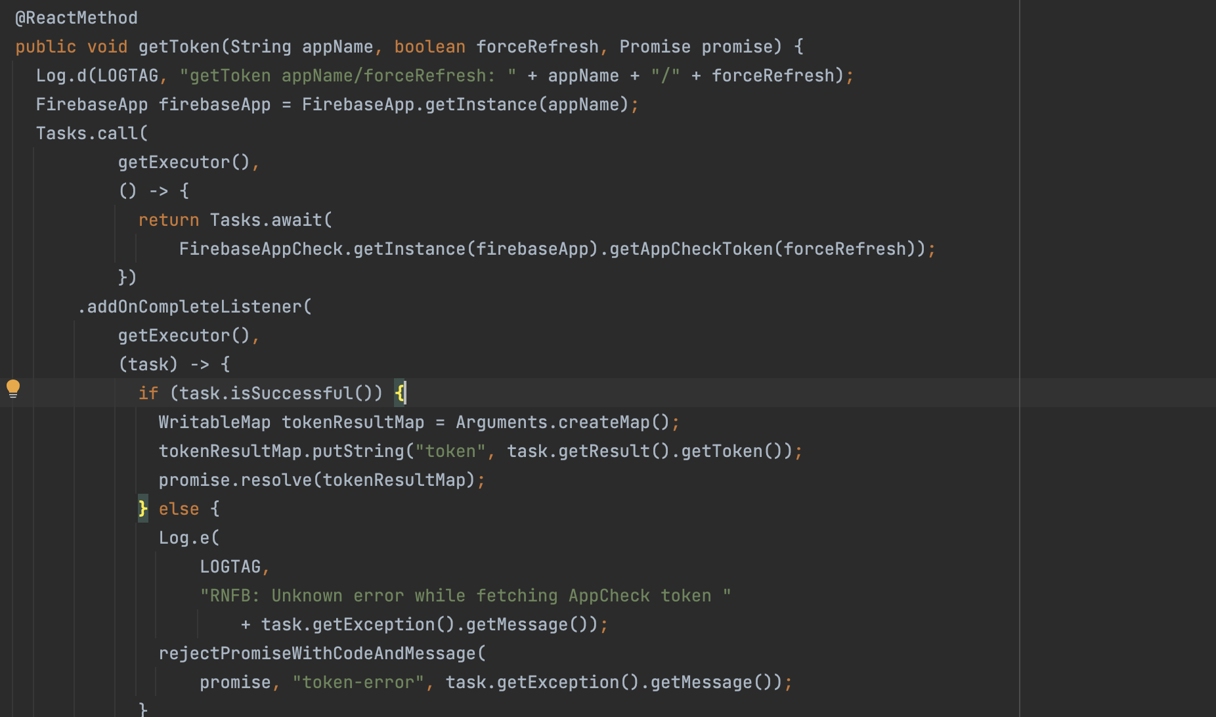1216x717 pixels.
Task: Click the "token-error" string literal
Action: click(x=358, y=682)
